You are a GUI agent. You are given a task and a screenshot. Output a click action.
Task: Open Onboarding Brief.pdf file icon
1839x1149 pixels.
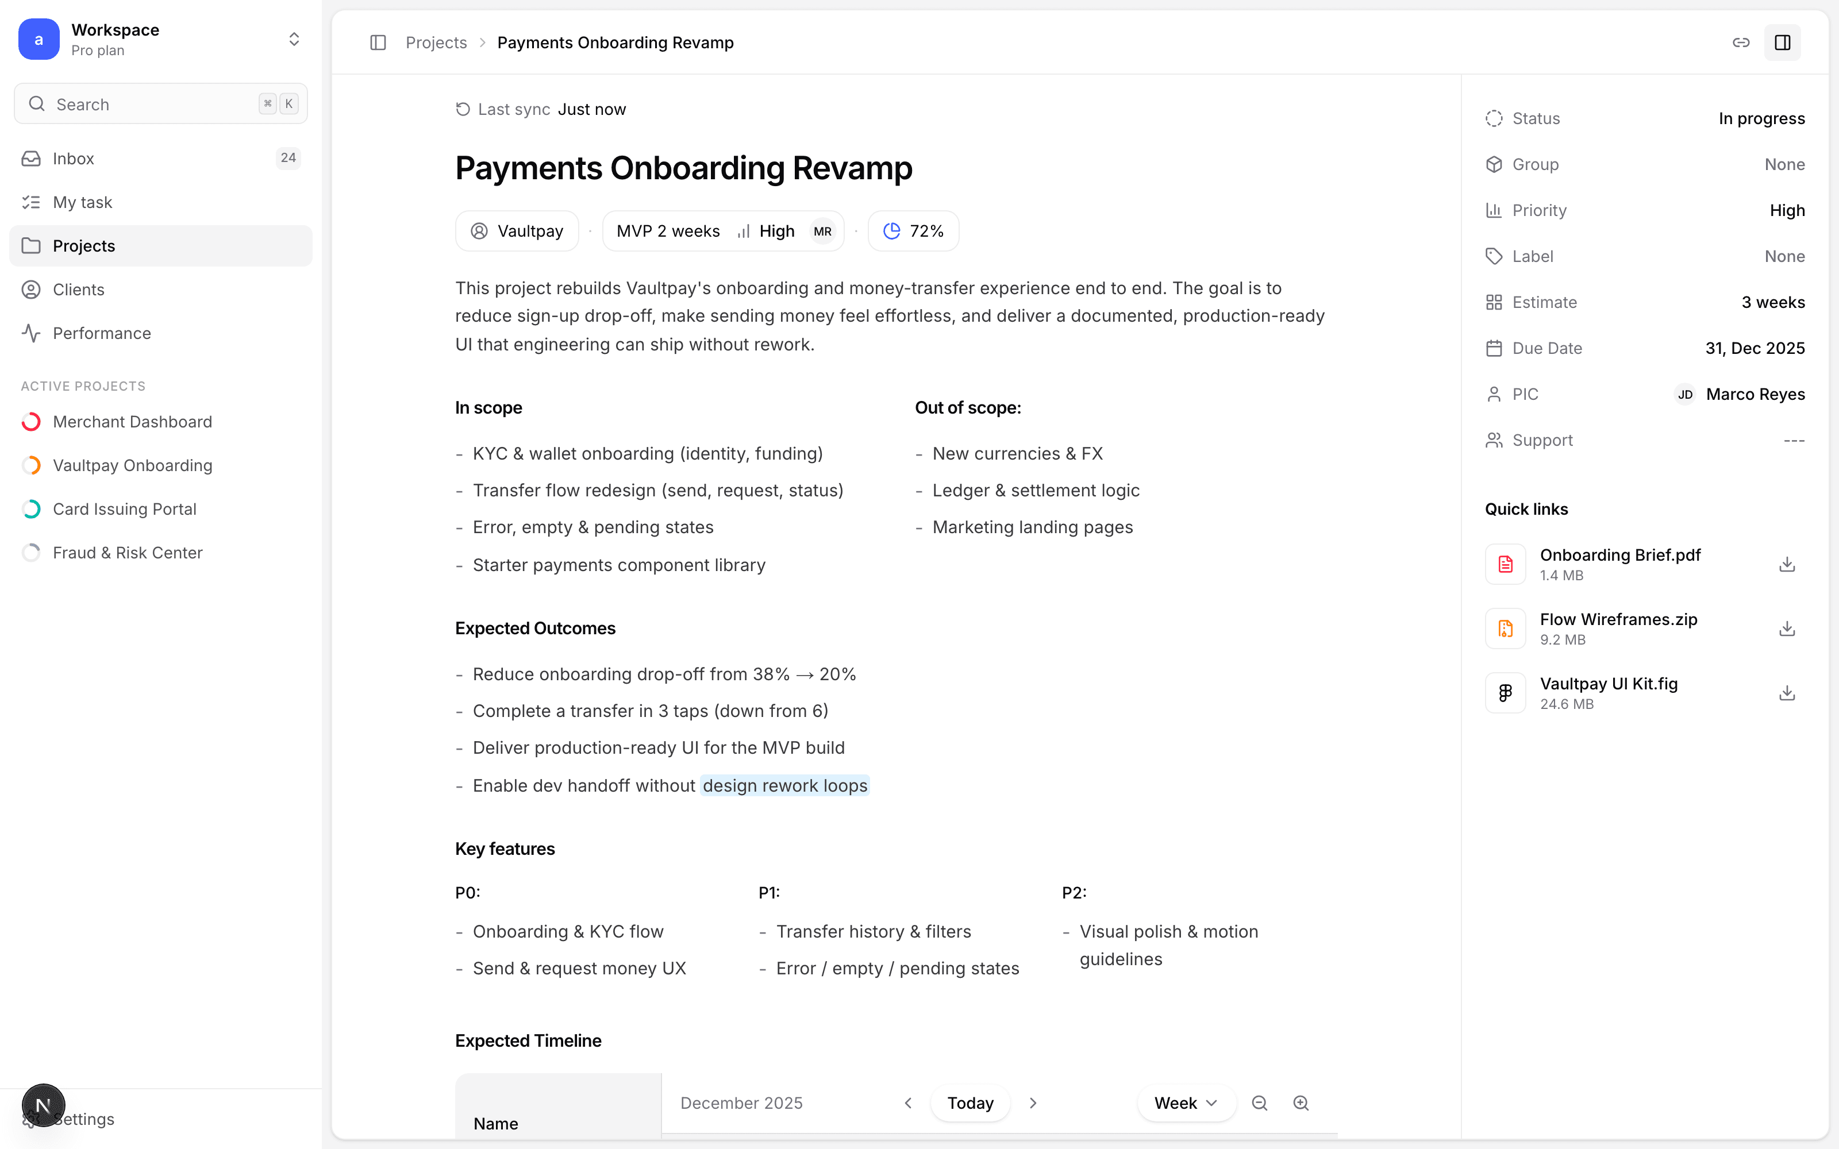tap(1506, 564)
